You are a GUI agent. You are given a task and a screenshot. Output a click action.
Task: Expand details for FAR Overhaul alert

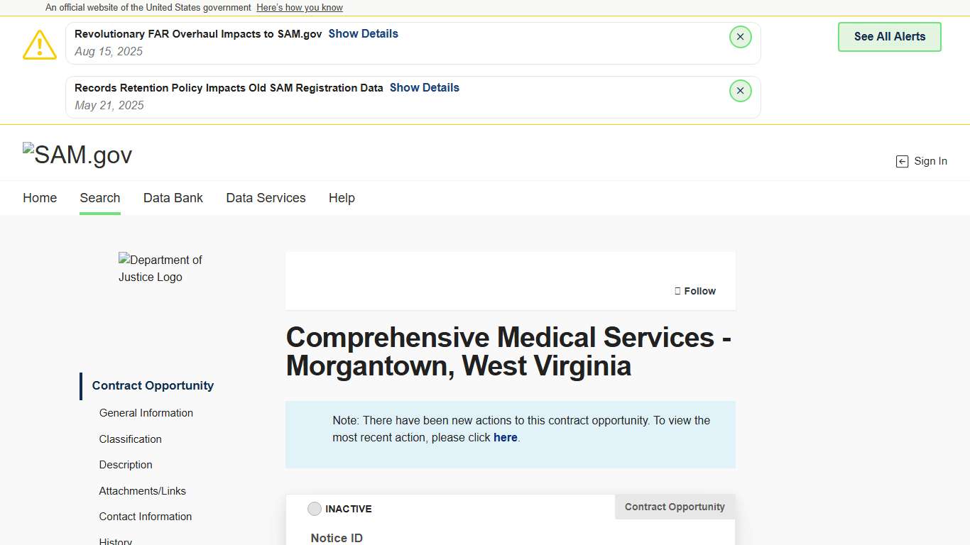pos(363,34)
